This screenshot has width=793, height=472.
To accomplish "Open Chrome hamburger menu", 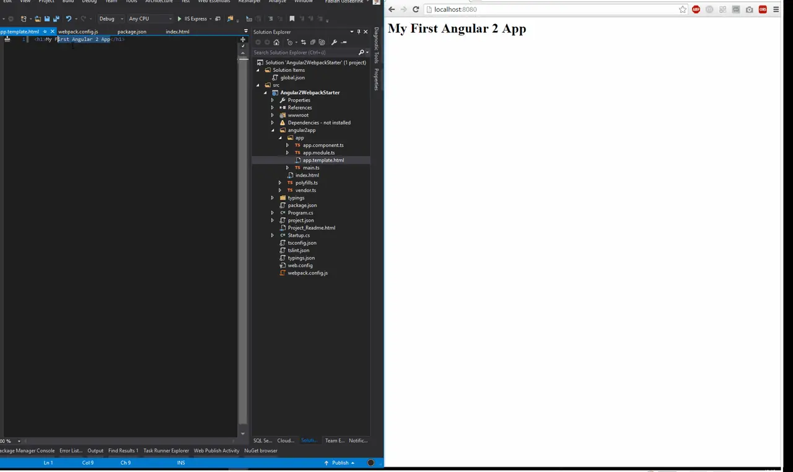I will [x=776, y=9].
